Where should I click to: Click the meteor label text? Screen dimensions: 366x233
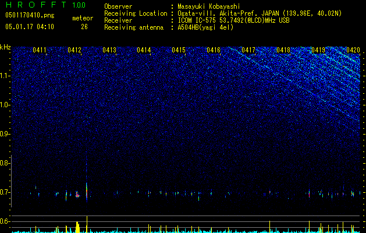tap(83, 18)
